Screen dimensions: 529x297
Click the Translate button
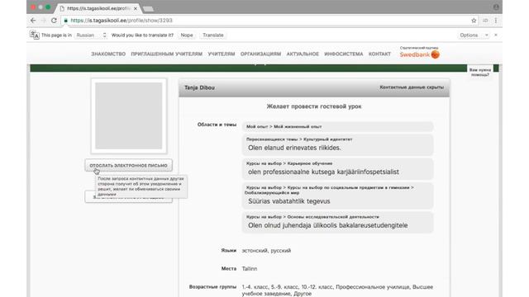(x=213, y=35)
